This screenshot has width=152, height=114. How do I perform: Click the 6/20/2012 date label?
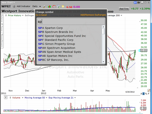[130, 92]
